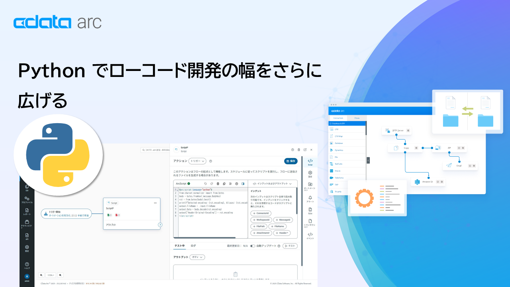Select the Salesforce connector in the list

347,177
